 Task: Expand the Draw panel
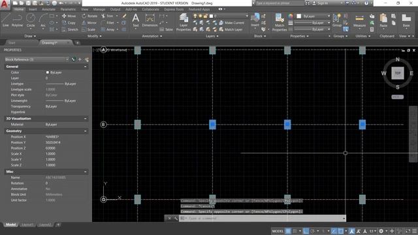30,36
